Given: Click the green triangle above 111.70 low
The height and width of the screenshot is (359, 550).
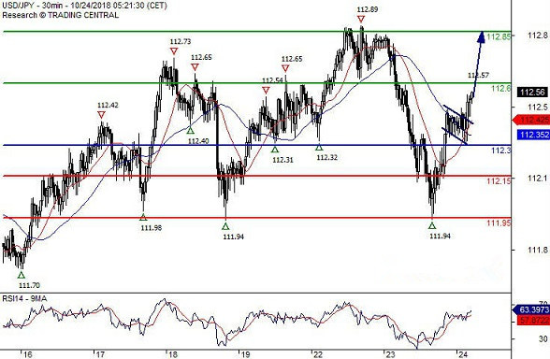Looking at the screenshot, I should tap(22, 275).
